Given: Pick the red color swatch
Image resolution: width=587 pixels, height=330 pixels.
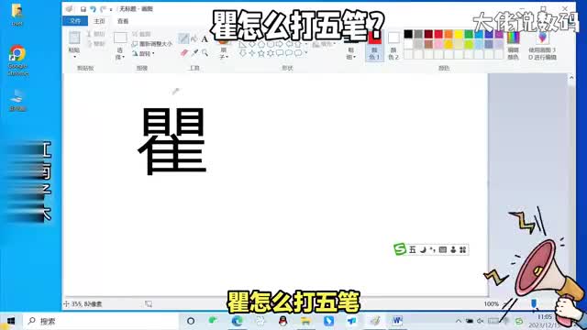Looking at the screenshot, I should click(x=438, y=35).
